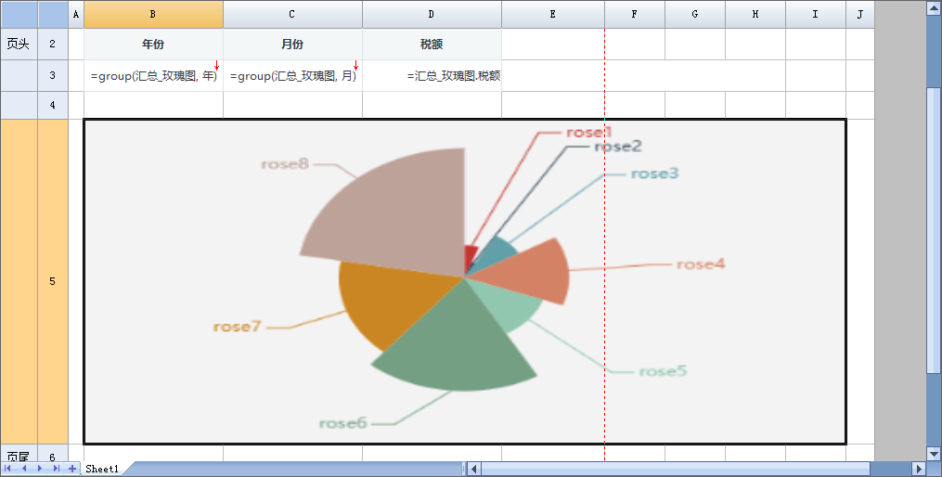942x477 pixels.
Task: Click the vertical scrollbar up arrow
Action: [934, 8]
